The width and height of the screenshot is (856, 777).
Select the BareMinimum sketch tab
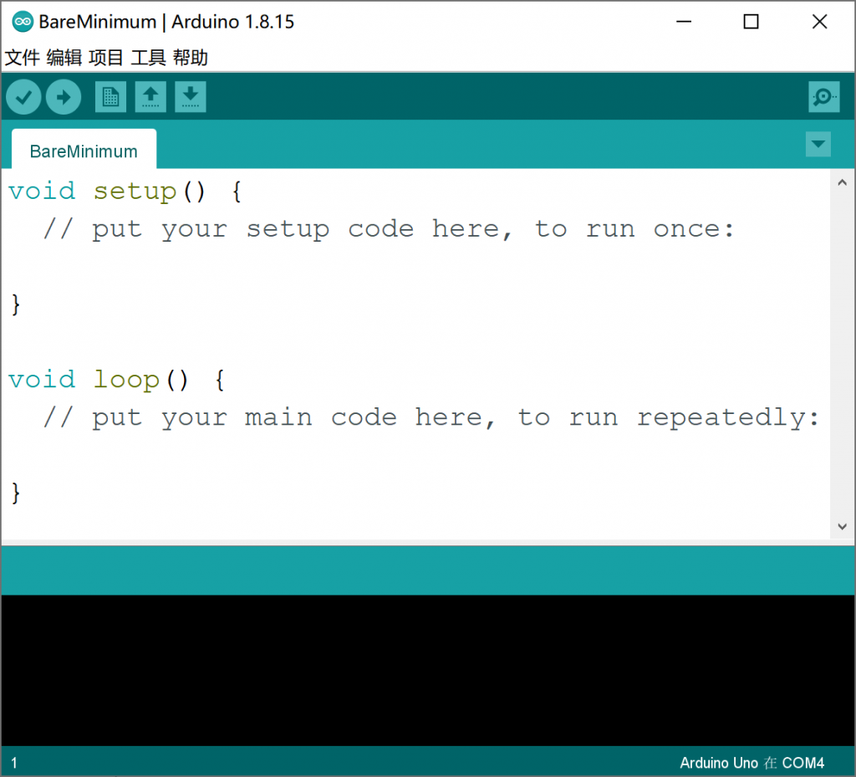click(x=84, y=151)
